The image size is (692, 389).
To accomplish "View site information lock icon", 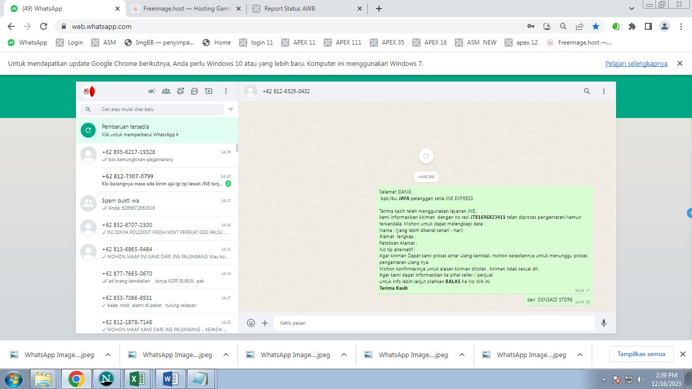I will click(x=64, y=26).
